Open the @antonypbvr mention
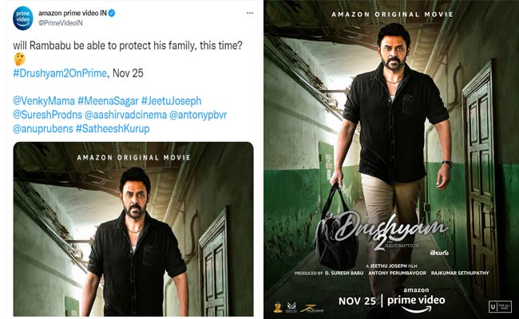The width and height of the screenshot is (519, 319). click(198, 115)
